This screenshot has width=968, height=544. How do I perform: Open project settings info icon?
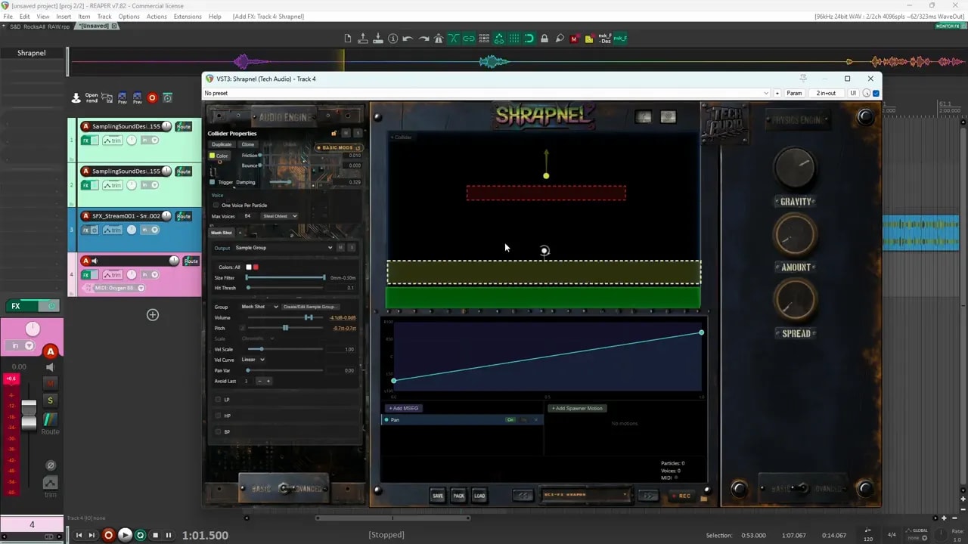pos(393,39)
